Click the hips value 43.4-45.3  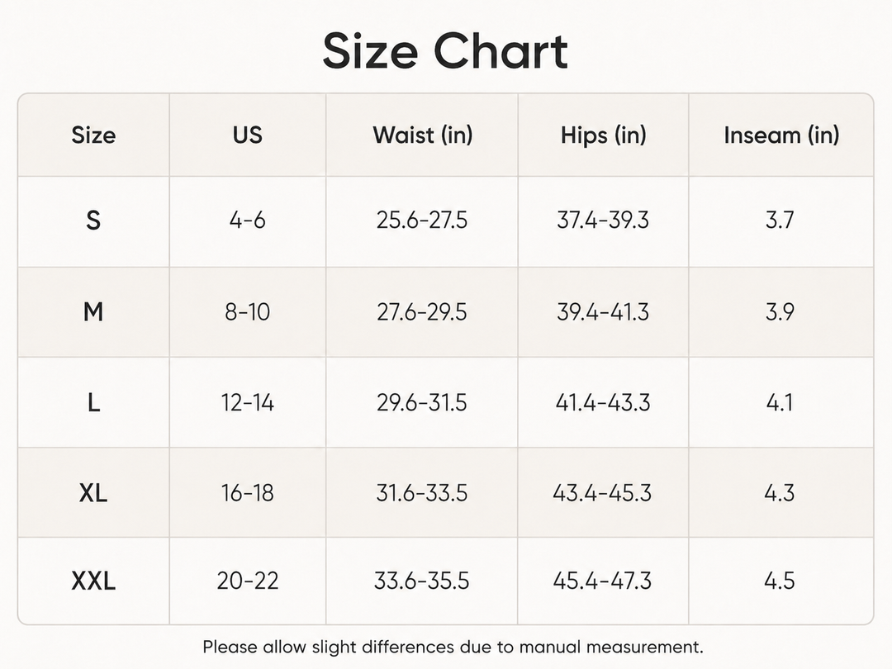pos(602,492)
